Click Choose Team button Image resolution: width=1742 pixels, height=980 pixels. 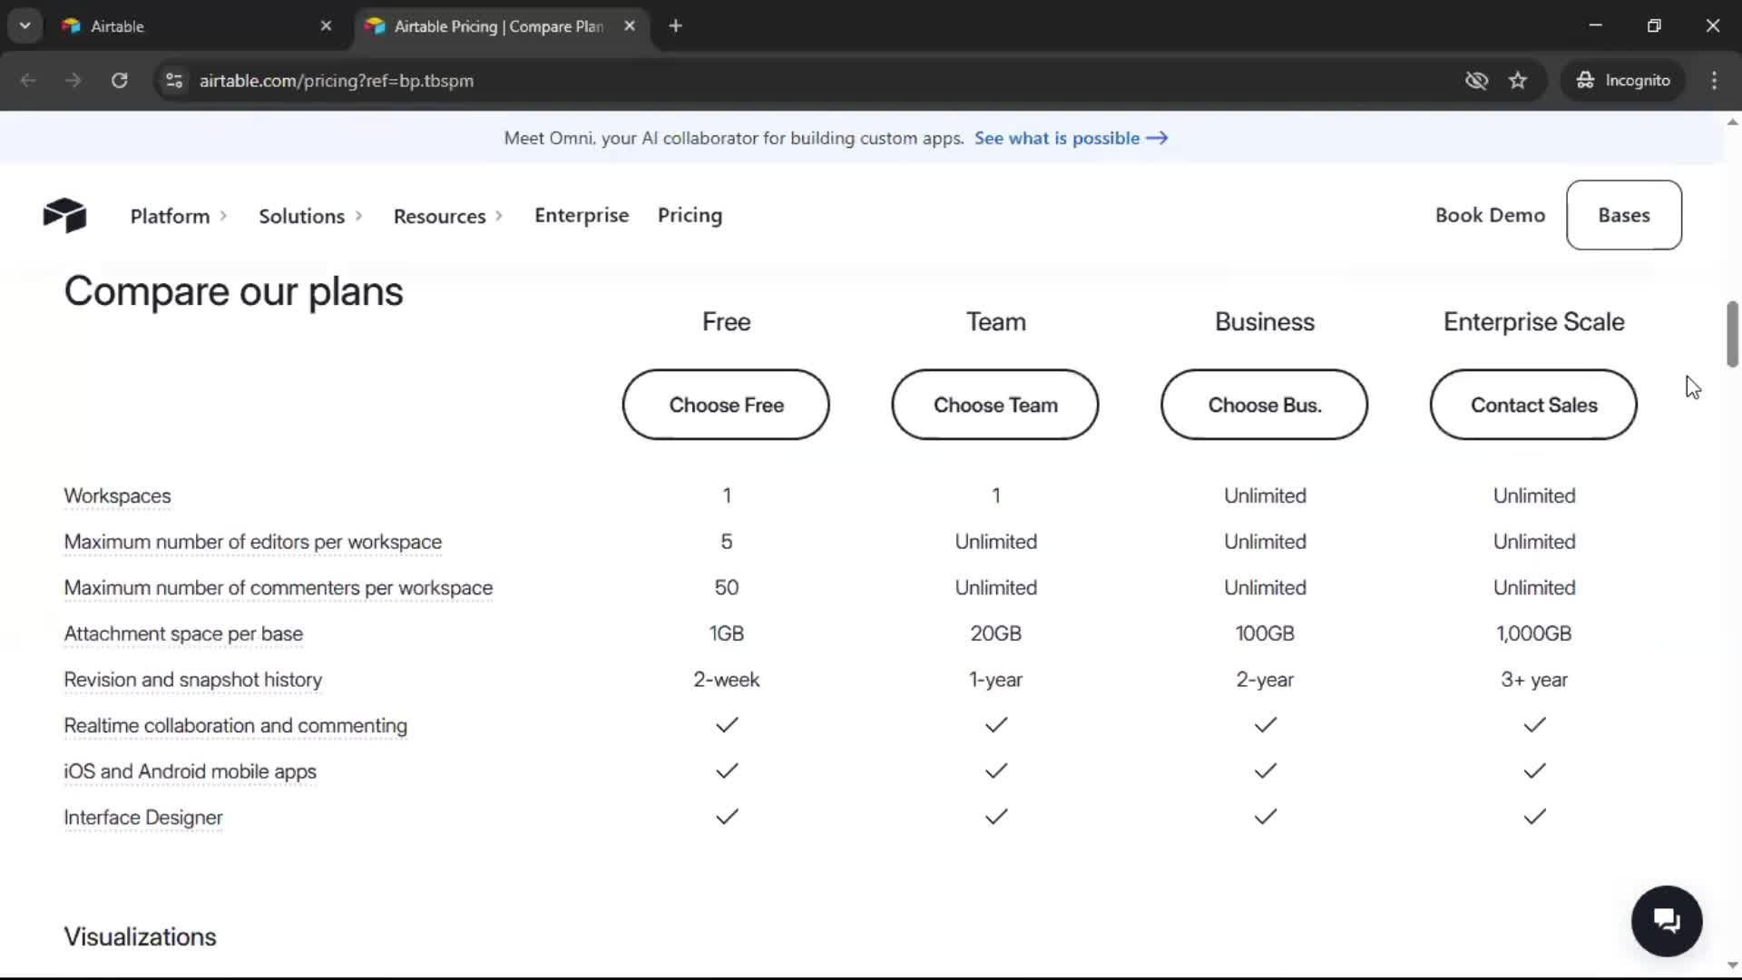click(x=995, y=405)
